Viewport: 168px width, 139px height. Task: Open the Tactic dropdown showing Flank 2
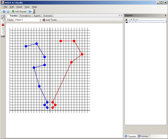(28, 20)
